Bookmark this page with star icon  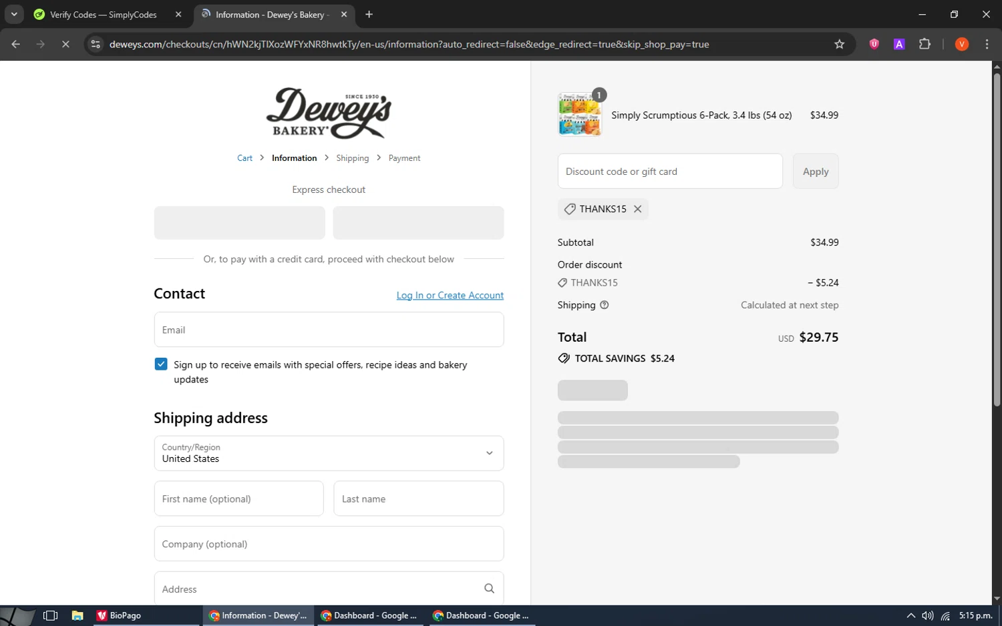pyautogui.click(x=840, y=44)
